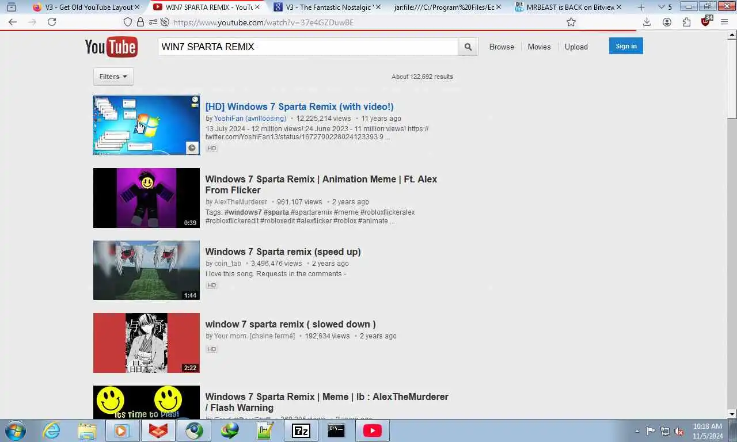
Task: Click the YouTube search field with WIN7 SPARTA REMIX
Action: (308, 47)
